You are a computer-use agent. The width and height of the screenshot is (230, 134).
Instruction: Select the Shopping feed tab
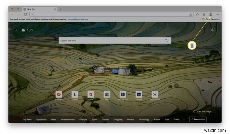118,120
